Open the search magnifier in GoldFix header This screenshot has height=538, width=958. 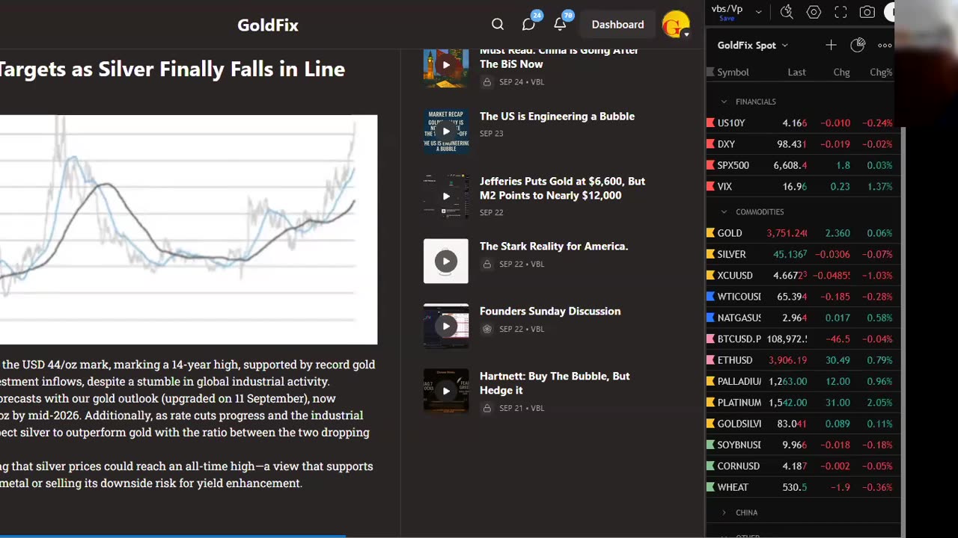(x=498, y=25)
